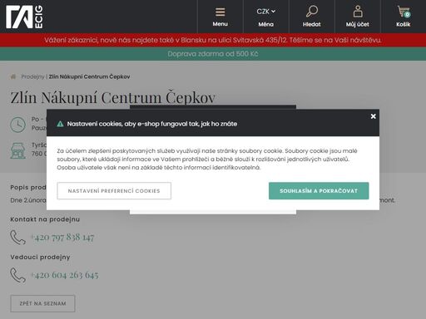Click the page heading Zlín Nákupní Centrum Čepkov
Screen dimensions: 426x319
[113, 97]
